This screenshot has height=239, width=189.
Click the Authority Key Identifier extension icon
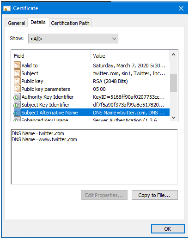coord(17,96)
